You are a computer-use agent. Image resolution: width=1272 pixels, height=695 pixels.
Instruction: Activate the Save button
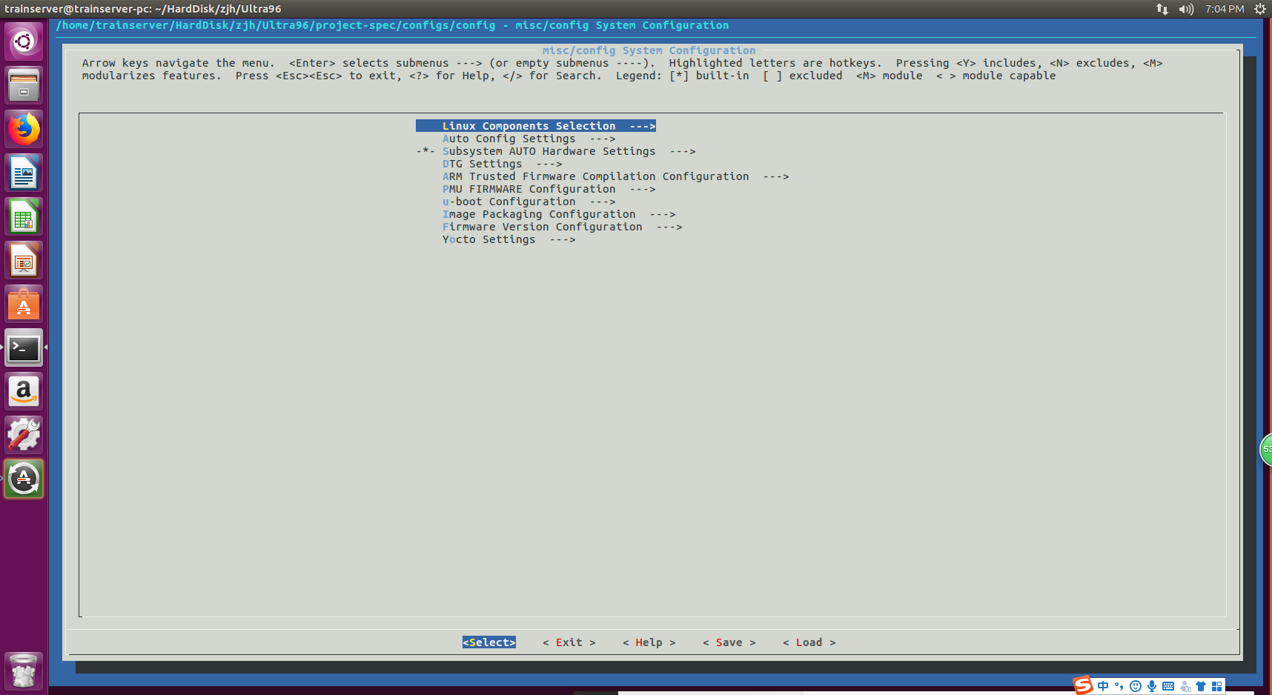pos(729,642)
